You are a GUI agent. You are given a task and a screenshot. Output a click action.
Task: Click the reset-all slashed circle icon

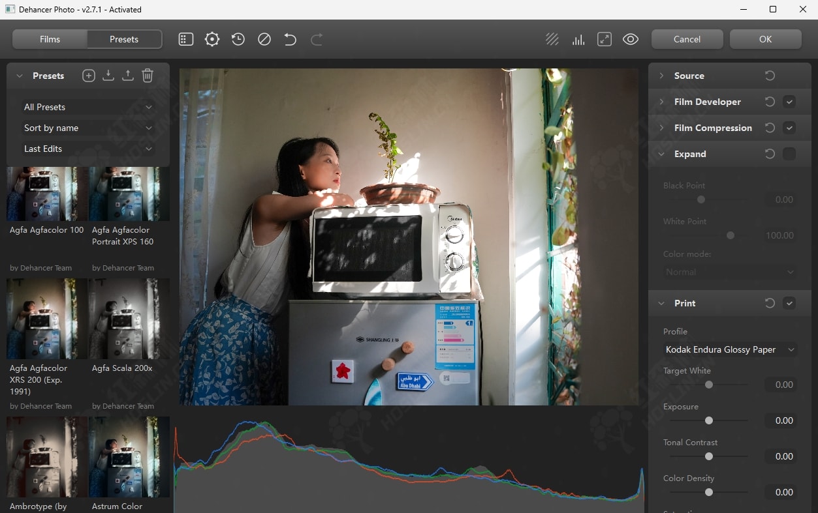(x=264, y=39)
